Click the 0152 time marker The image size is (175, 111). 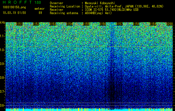click(36, 24)
